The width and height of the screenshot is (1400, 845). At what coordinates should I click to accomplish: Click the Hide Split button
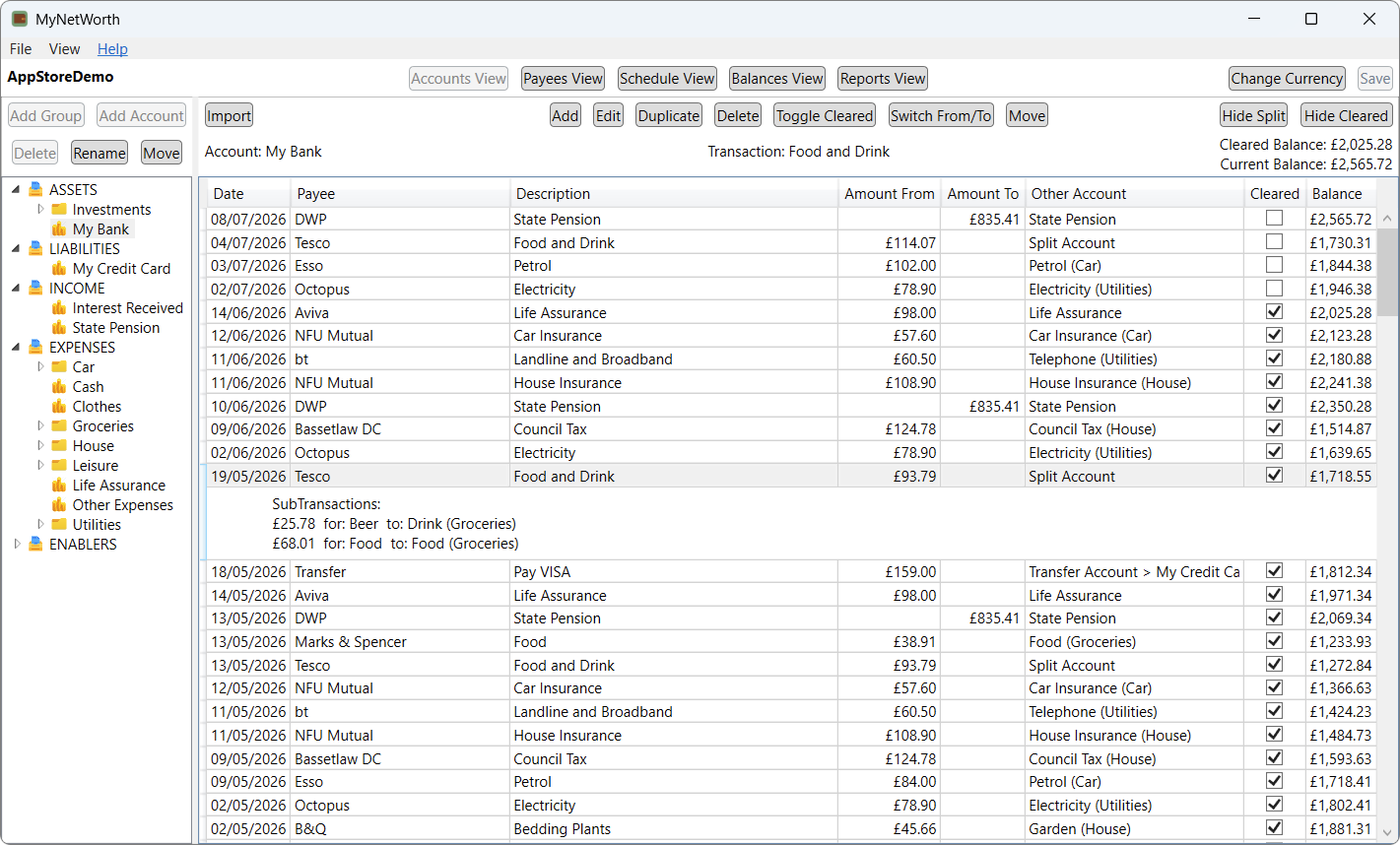click(x=1253, y=115)
